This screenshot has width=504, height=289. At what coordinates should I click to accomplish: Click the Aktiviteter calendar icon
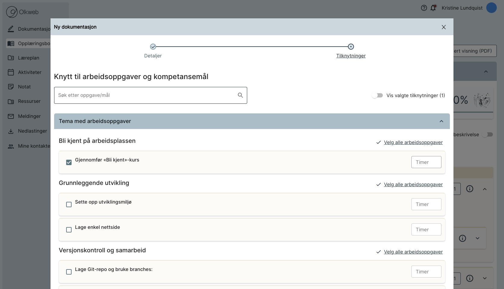[11, 72]
